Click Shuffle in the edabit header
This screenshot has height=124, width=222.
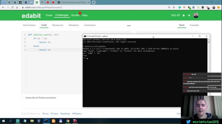75,15
